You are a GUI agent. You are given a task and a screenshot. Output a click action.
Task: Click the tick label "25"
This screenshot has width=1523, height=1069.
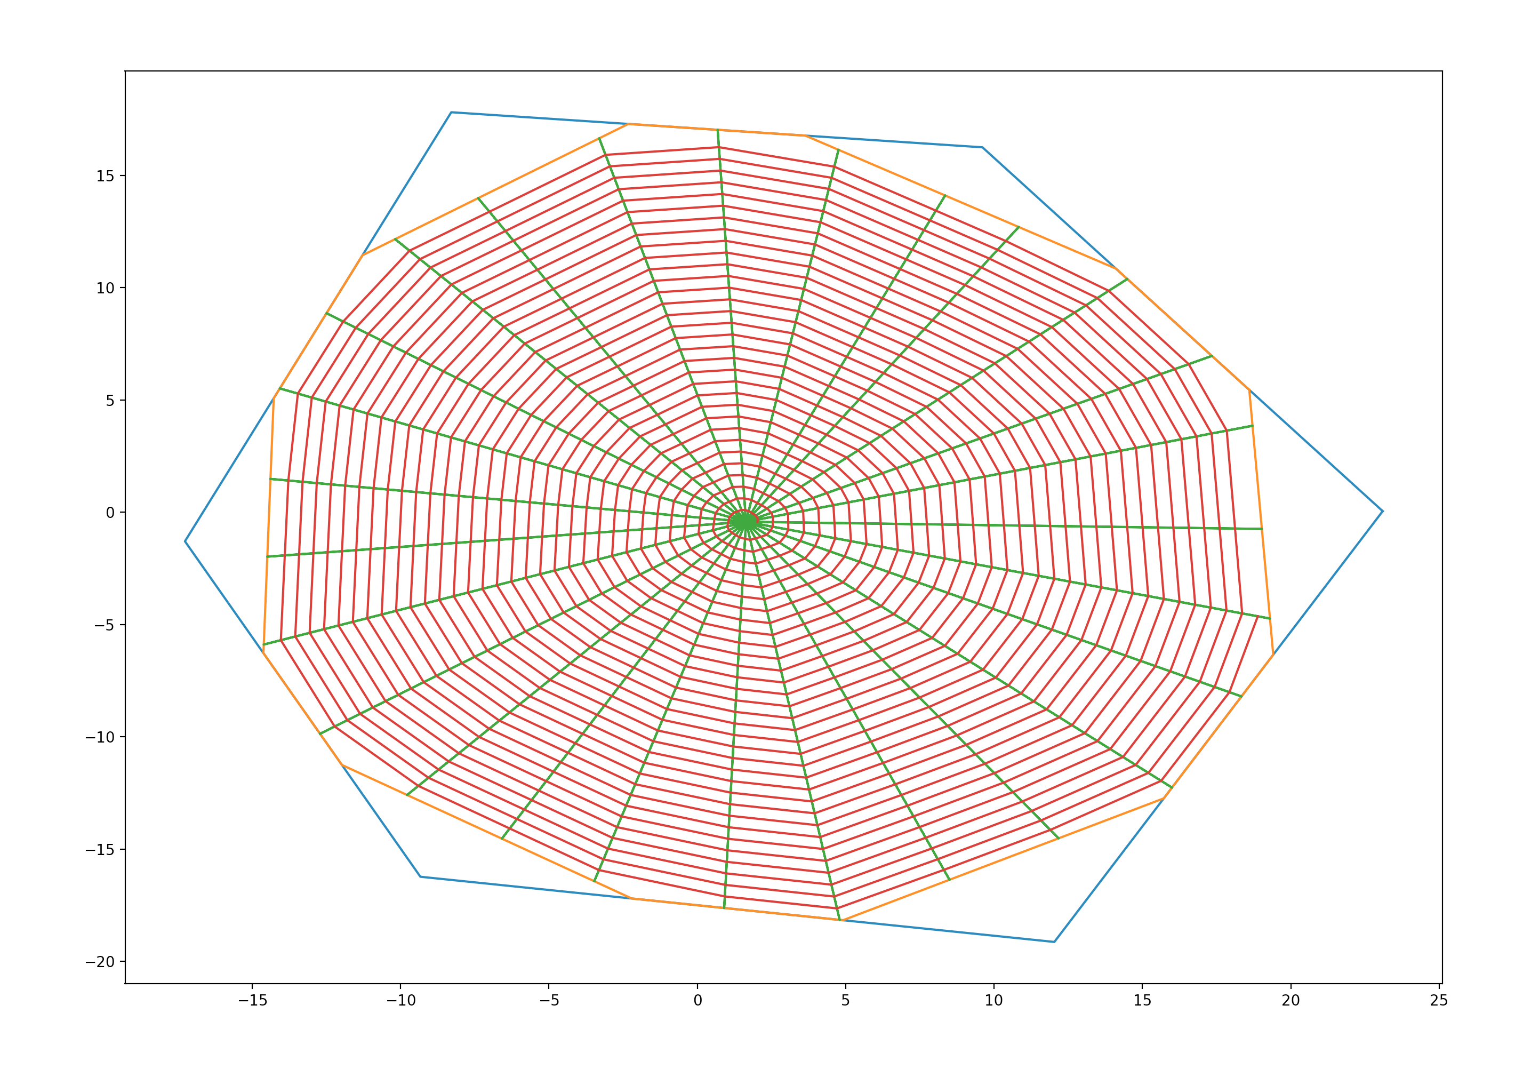pos(1439,1001)
